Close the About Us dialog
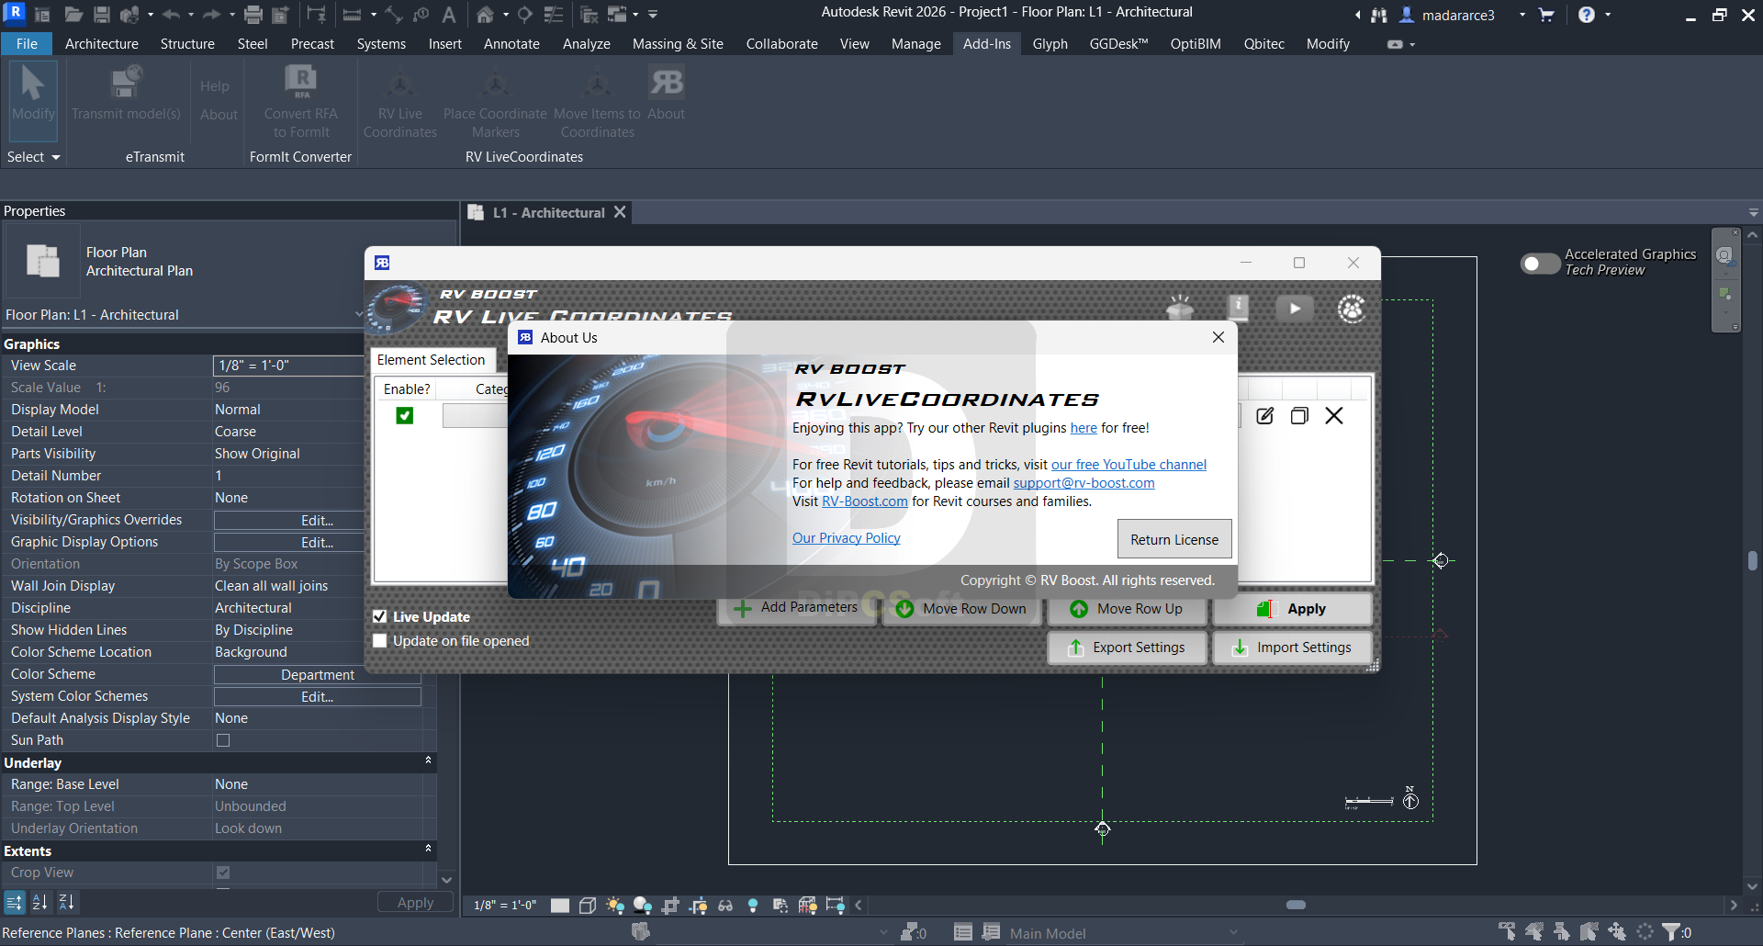This screenshot has height=946, width=1763. point(1218,337)
